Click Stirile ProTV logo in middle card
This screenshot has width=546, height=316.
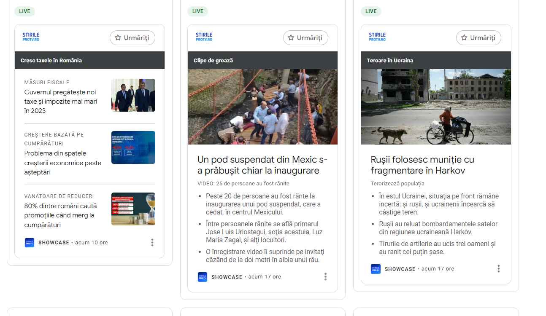coord(204,37)
